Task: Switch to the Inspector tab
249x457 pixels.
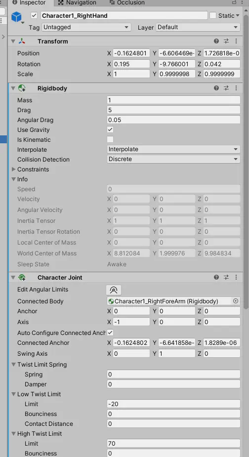Action: [x=31, y=3]
